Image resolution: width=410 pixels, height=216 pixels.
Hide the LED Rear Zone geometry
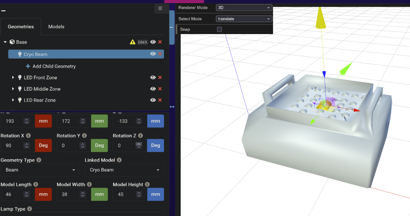(153, 100)
